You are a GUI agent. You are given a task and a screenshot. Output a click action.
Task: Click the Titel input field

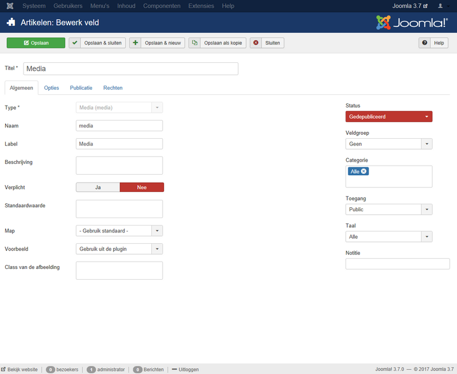[130, 69]
